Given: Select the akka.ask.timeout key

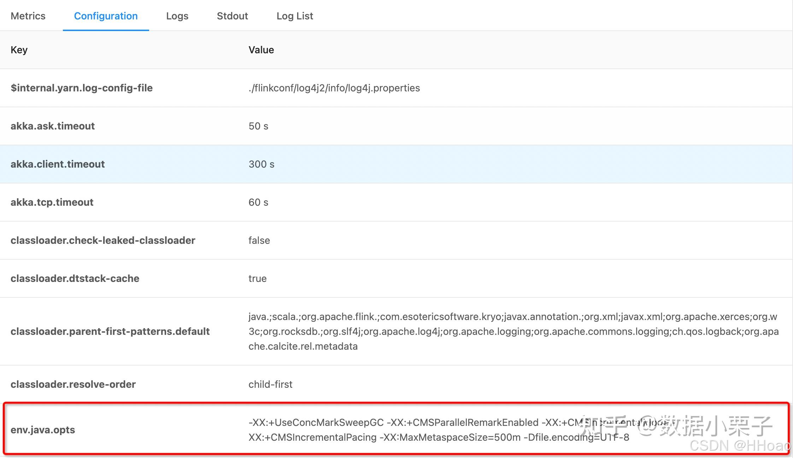Looking at the screenshot, I should pyautogui.click(x=53, y=126).
